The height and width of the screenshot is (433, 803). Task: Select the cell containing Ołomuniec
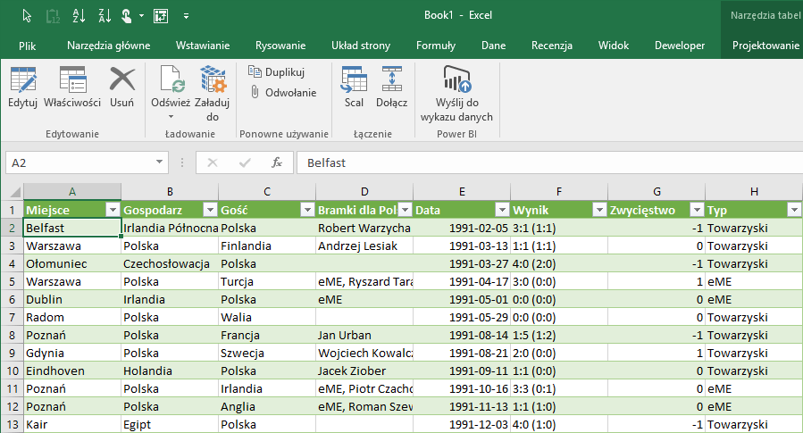coord(71,263)
